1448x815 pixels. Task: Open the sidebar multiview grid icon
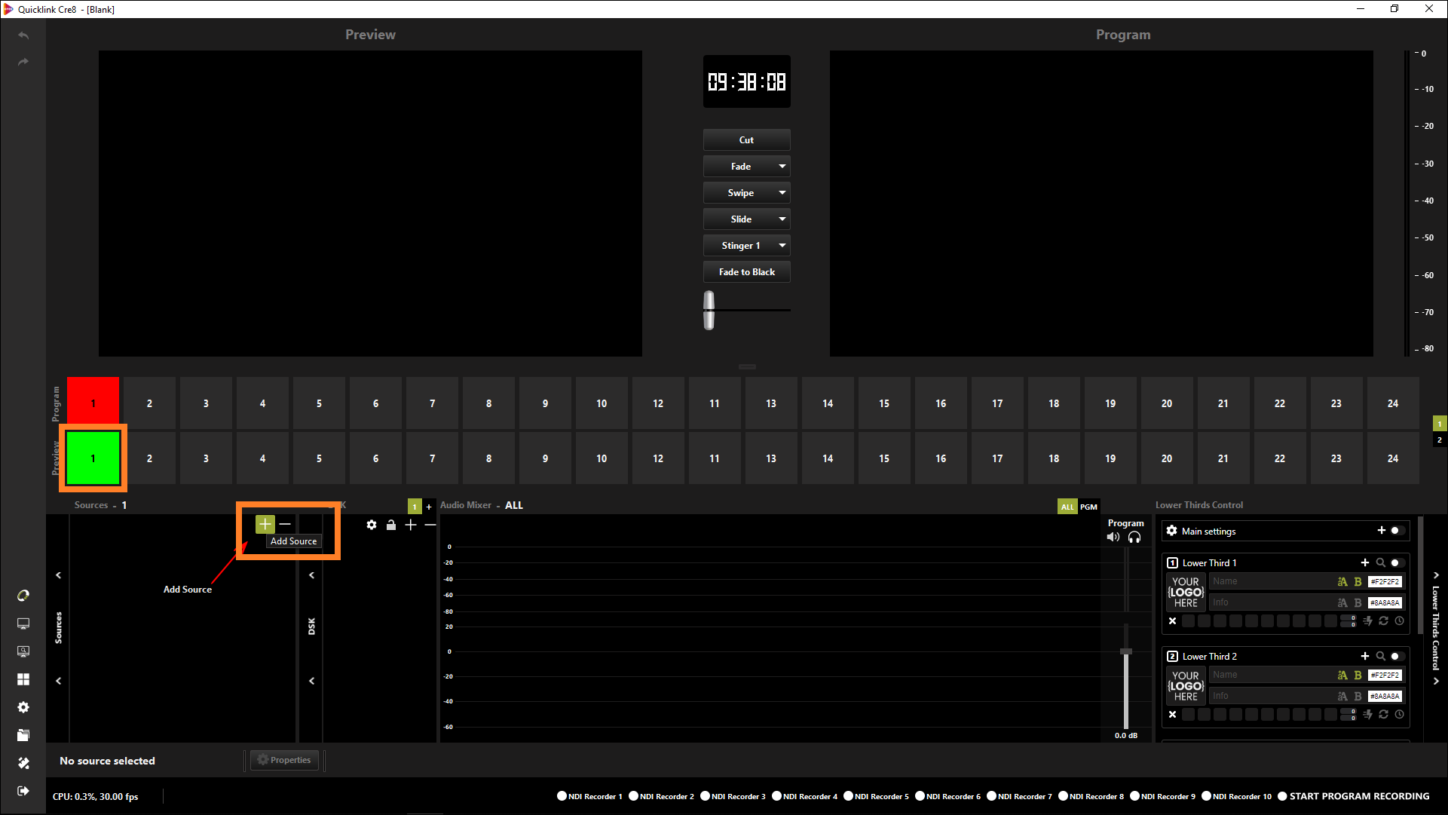tap(23, 679)
